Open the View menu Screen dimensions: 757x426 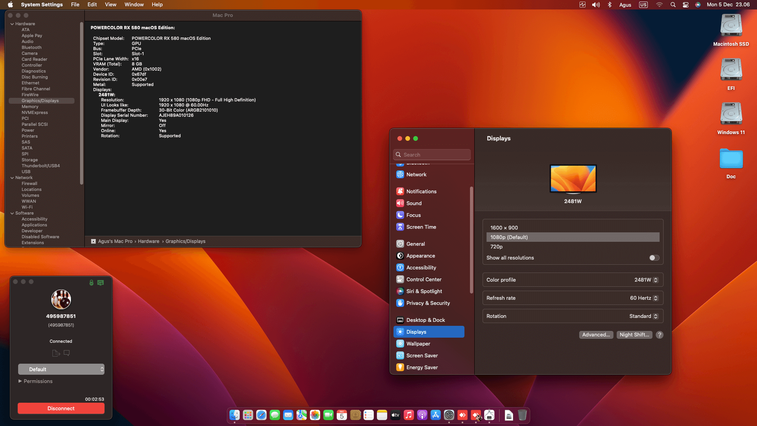[110, 5]
